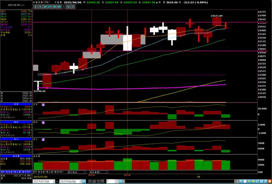272x184 pixels.
Task: Click the KEN-極光線+爆大量 blue label at bottom-left
Action: click(x=16, y=172)
